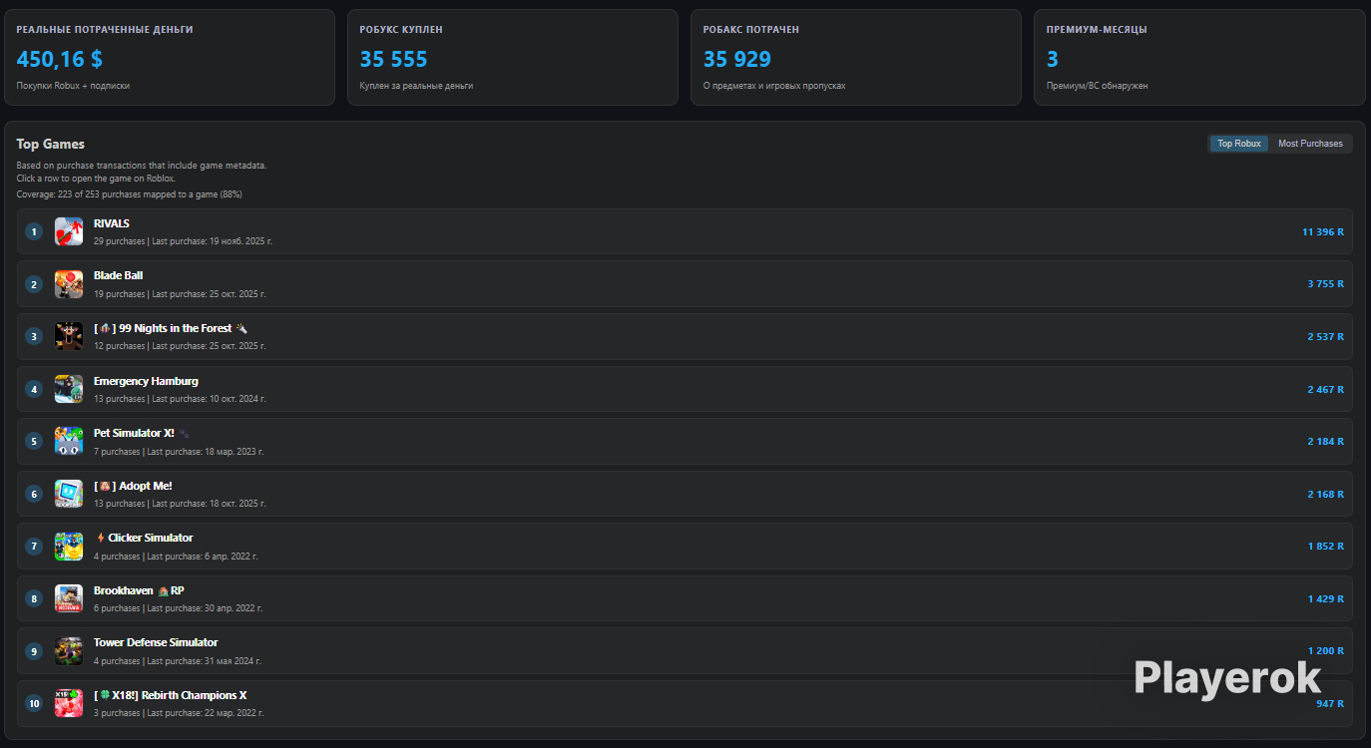Viewport: 1371px width, 748px height.
Task: Open the Rebirth Champions X game icon
Action: click(x=69, y=703)
